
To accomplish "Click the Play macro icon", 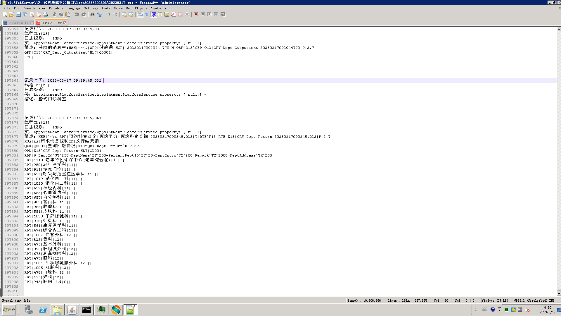I will point(209,14).
